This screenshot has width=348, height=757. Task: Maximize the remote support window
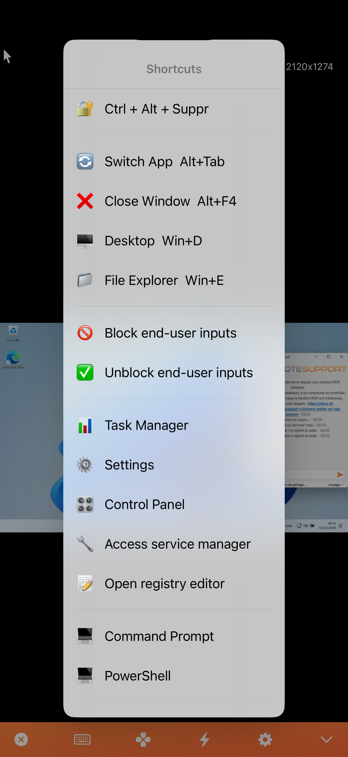click(x=329, y=357)
